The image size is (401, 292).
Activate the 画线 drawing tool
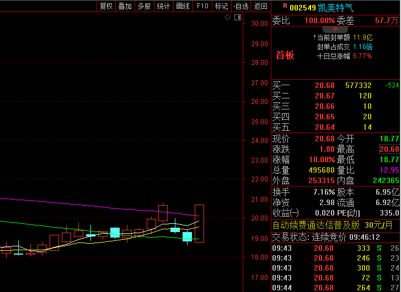pyautogui.click(x=183, y=6)
